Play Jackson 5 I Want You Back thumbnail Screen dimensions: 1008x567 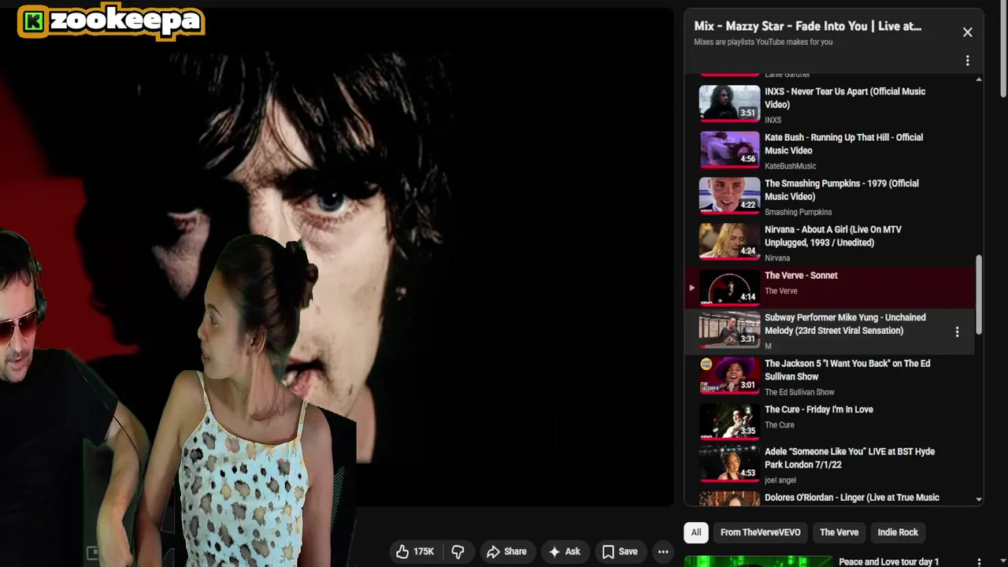[x=729, y=375]
